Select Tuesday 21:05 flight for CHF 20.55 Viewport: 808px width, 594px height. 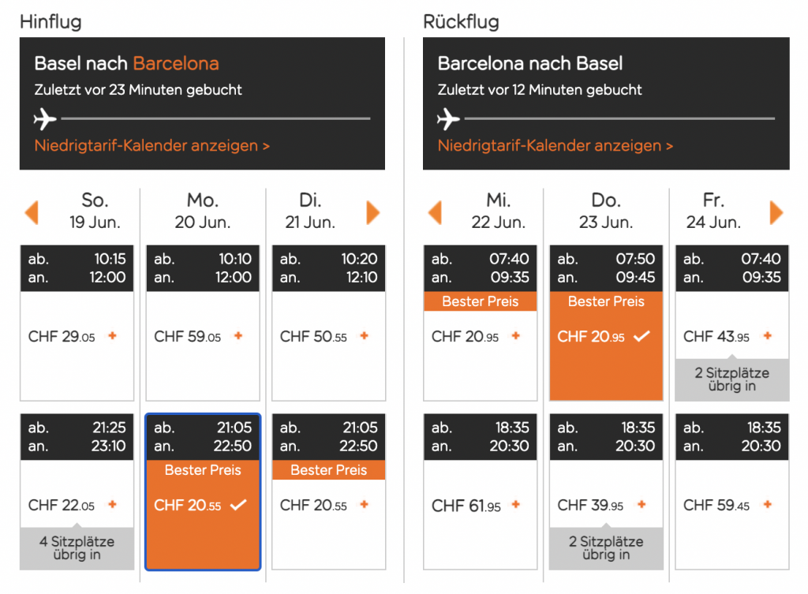tap(364, 505)
